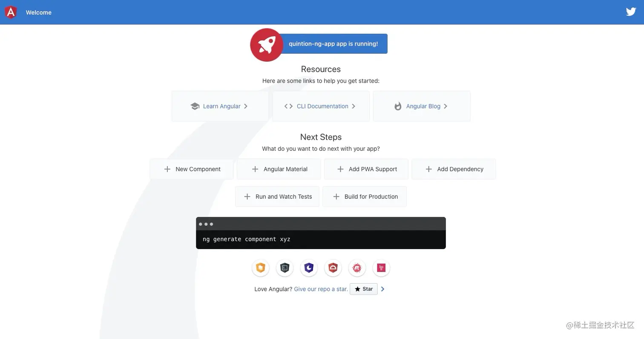Click the 'quintion-ng-app app is running!' banner
Screen dimensions: 644x339
tap(333, 44)
